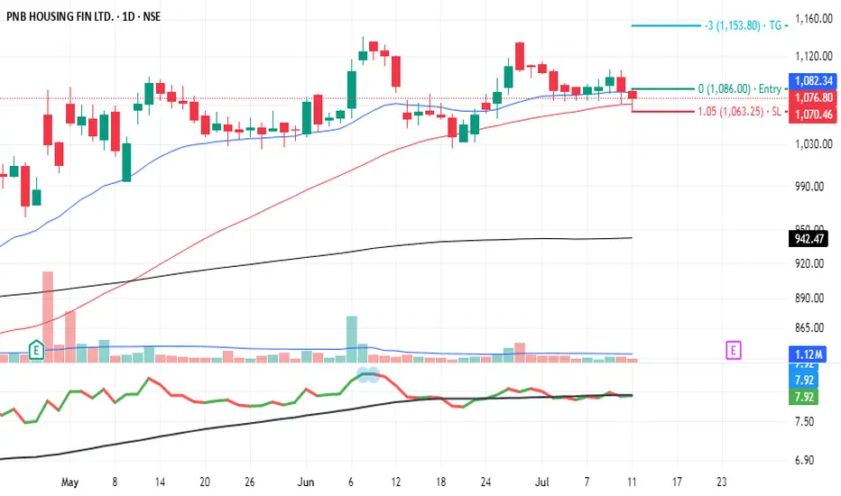Select the horizontal red SL line segment
This screenshot has width=841, height=496.
(663, 112)
